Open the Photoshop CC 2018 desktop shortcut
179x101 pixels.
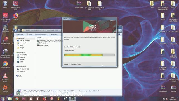click(x=16, y=5)
